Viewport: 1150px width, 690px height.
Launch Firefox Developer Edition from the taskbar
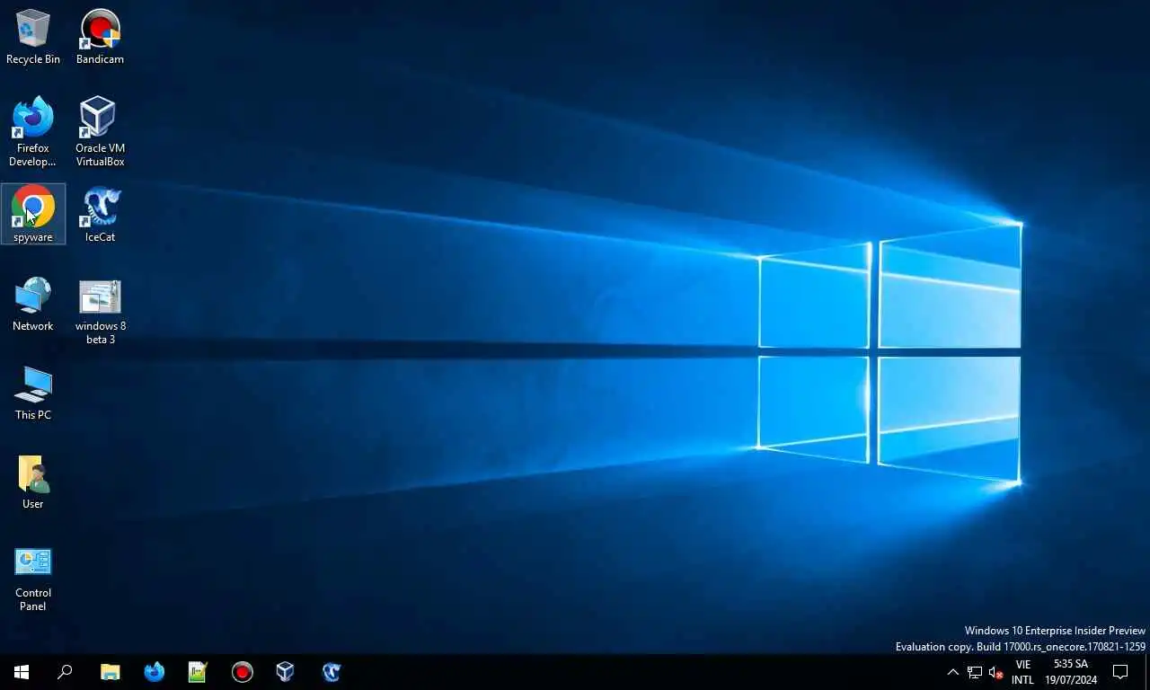coord(154,672)
